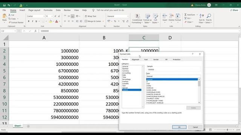Screen dimensions: 241x135
Task: Click Wrap Text
Action: (90, 16)
